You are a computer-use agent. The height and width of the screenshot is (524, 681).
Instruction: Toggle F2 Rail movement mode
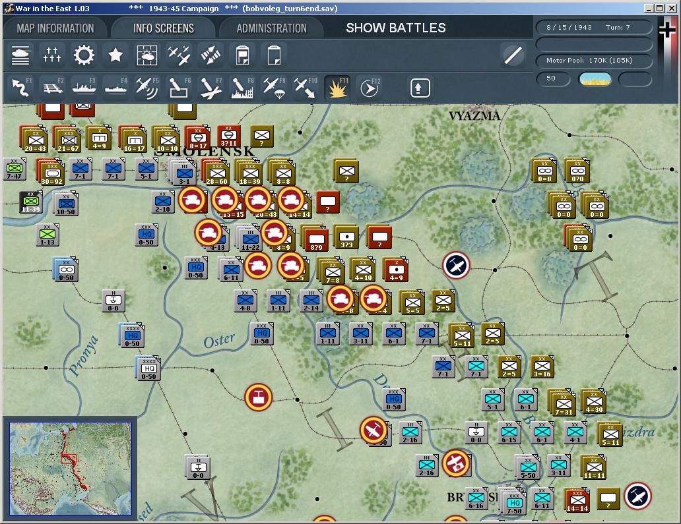pos(53,88)
